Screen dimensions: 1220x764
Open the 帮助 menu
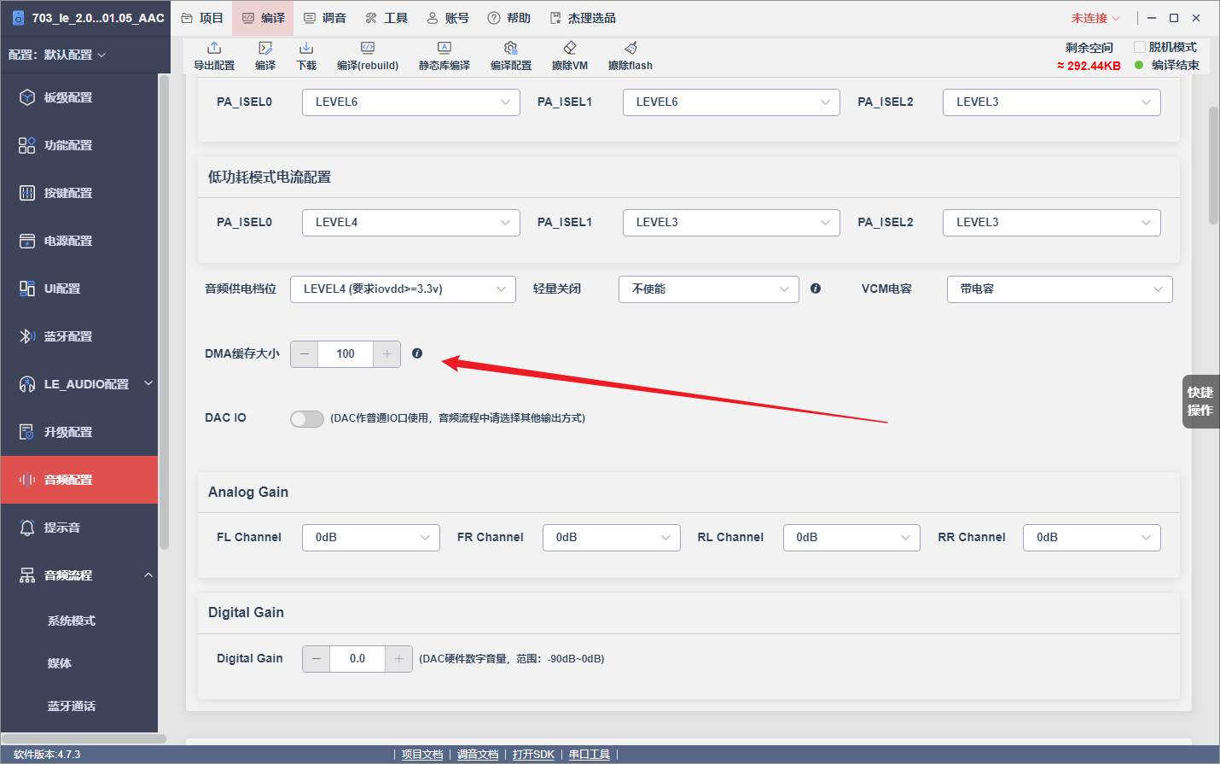click(x=509, y=18)
